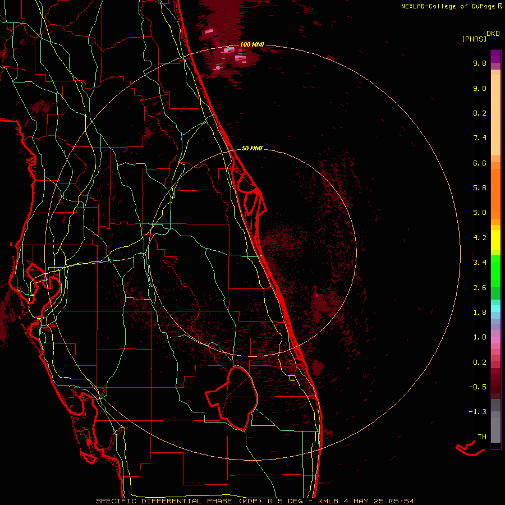
Task: Select the -1.3 scale value
Action: click(478, 412)
